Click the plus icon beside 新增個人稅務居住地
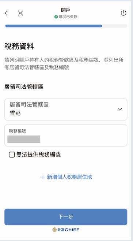Screen dimensions: 133x241 click(x=43, y=177)
